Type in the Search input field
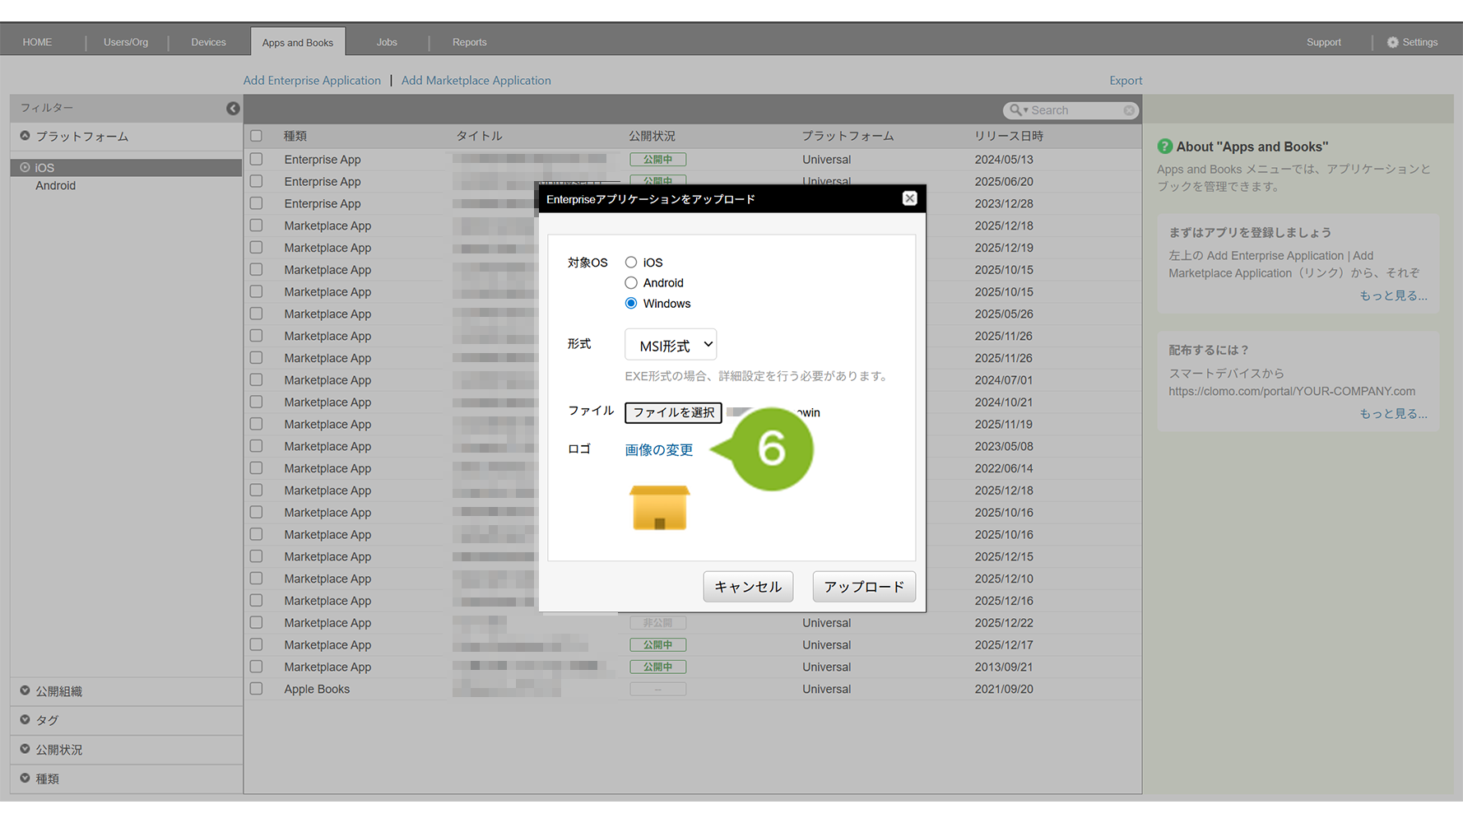The width and height of the screenshot is (1463, 823). tap(1074, 110)
